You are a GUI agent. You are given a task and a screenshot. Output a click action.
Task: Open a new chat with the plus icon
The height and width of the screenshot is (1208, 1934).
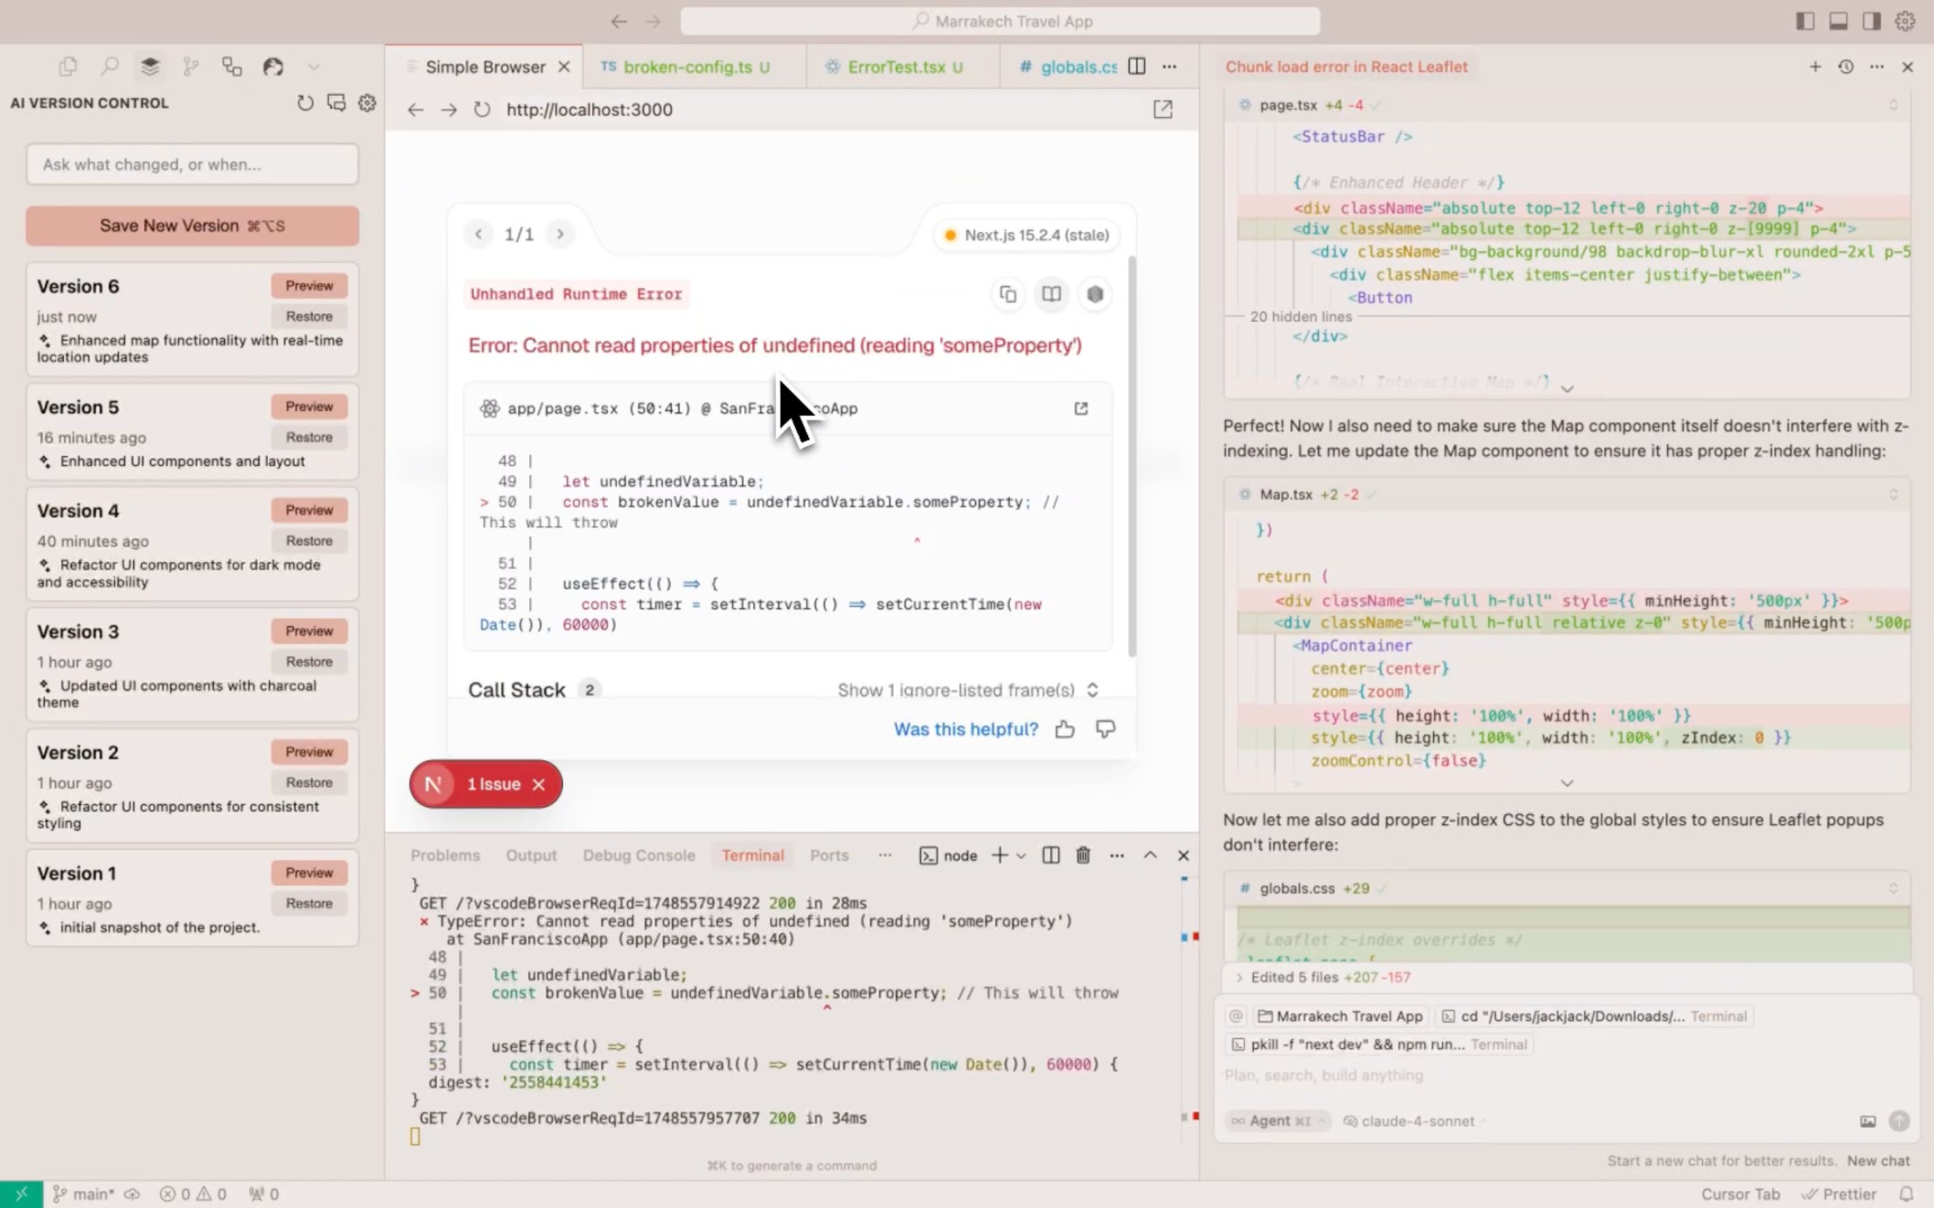pos(1813,67)
